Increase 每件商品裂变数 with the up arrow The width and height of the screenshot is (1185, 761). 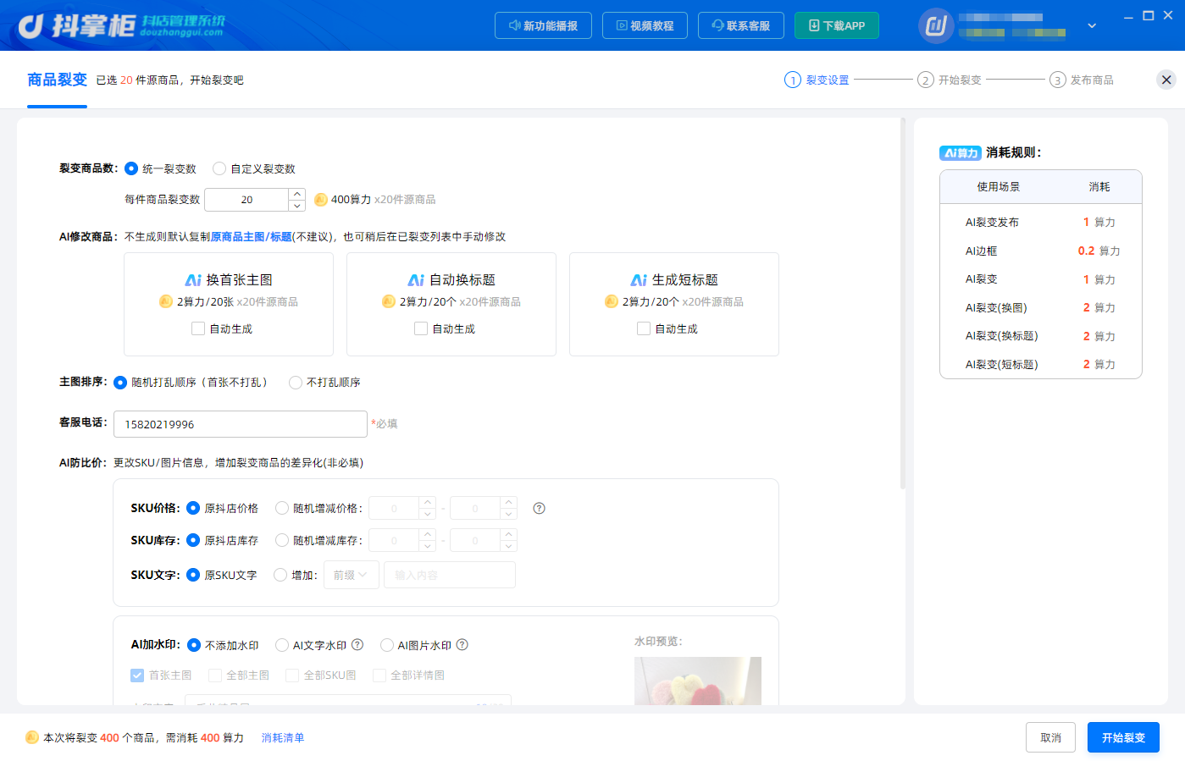296,194
